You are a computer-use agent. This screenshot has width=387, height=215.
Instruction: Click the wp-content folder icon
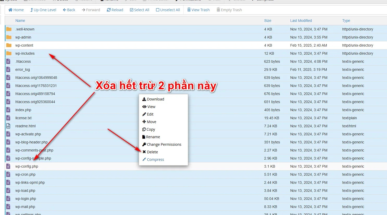click(x=9, y=45)
